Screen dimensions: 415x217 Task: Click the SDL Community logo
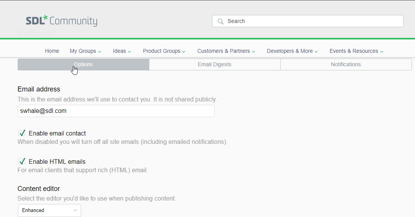[x=61, y=21]
